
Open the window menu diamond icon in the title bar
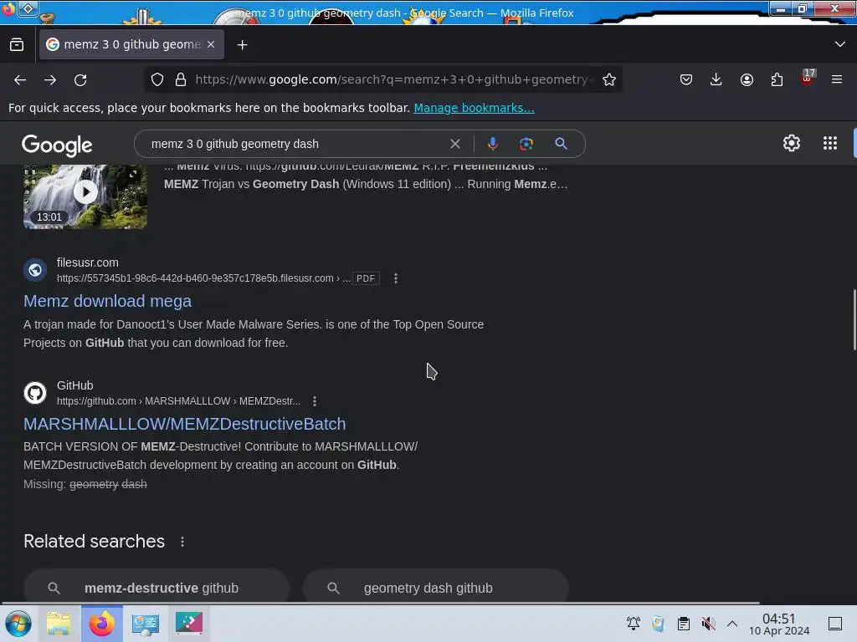tap(28, 8)
